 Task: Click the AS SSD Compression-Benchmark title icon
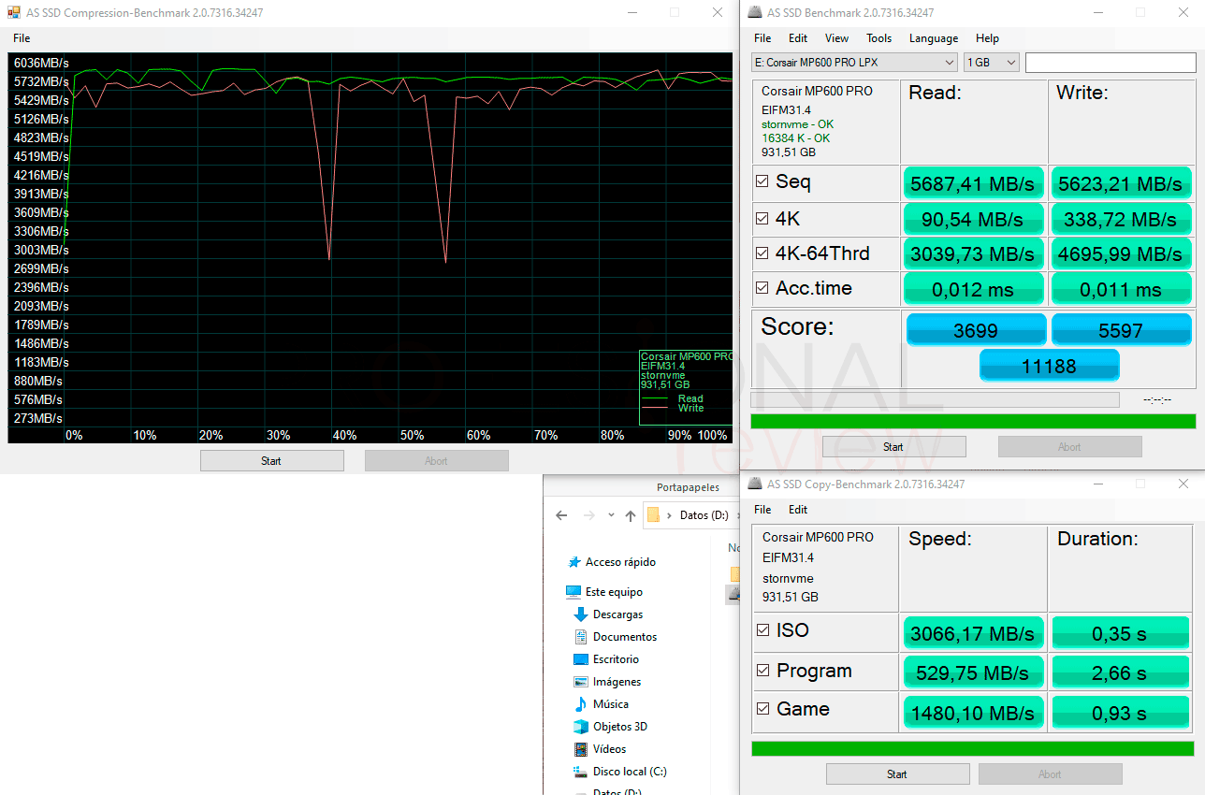point(14,12)
